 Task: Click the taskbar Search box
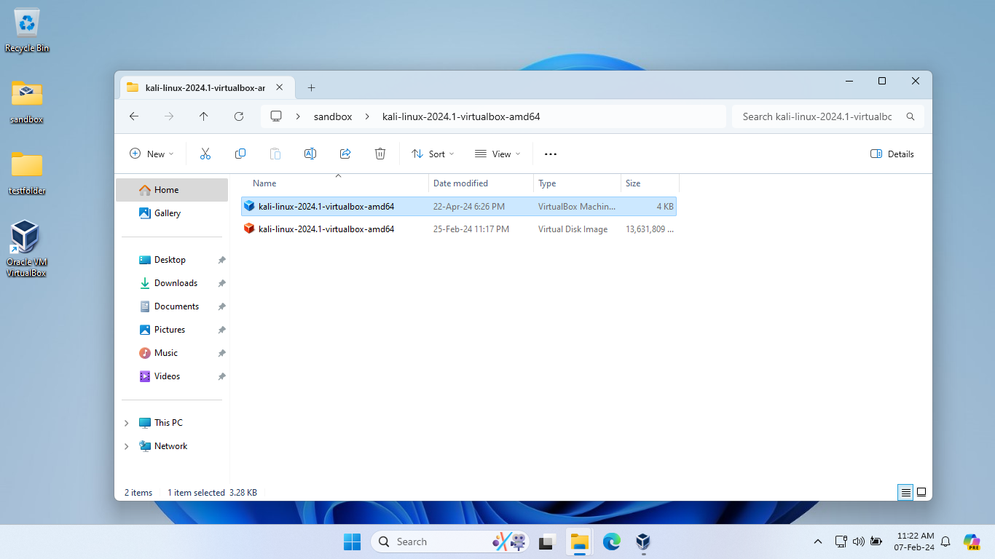tap(450, 542)
